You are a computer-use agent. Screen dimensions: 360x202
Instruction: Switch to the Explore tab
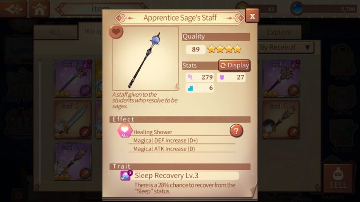[279, 32]
